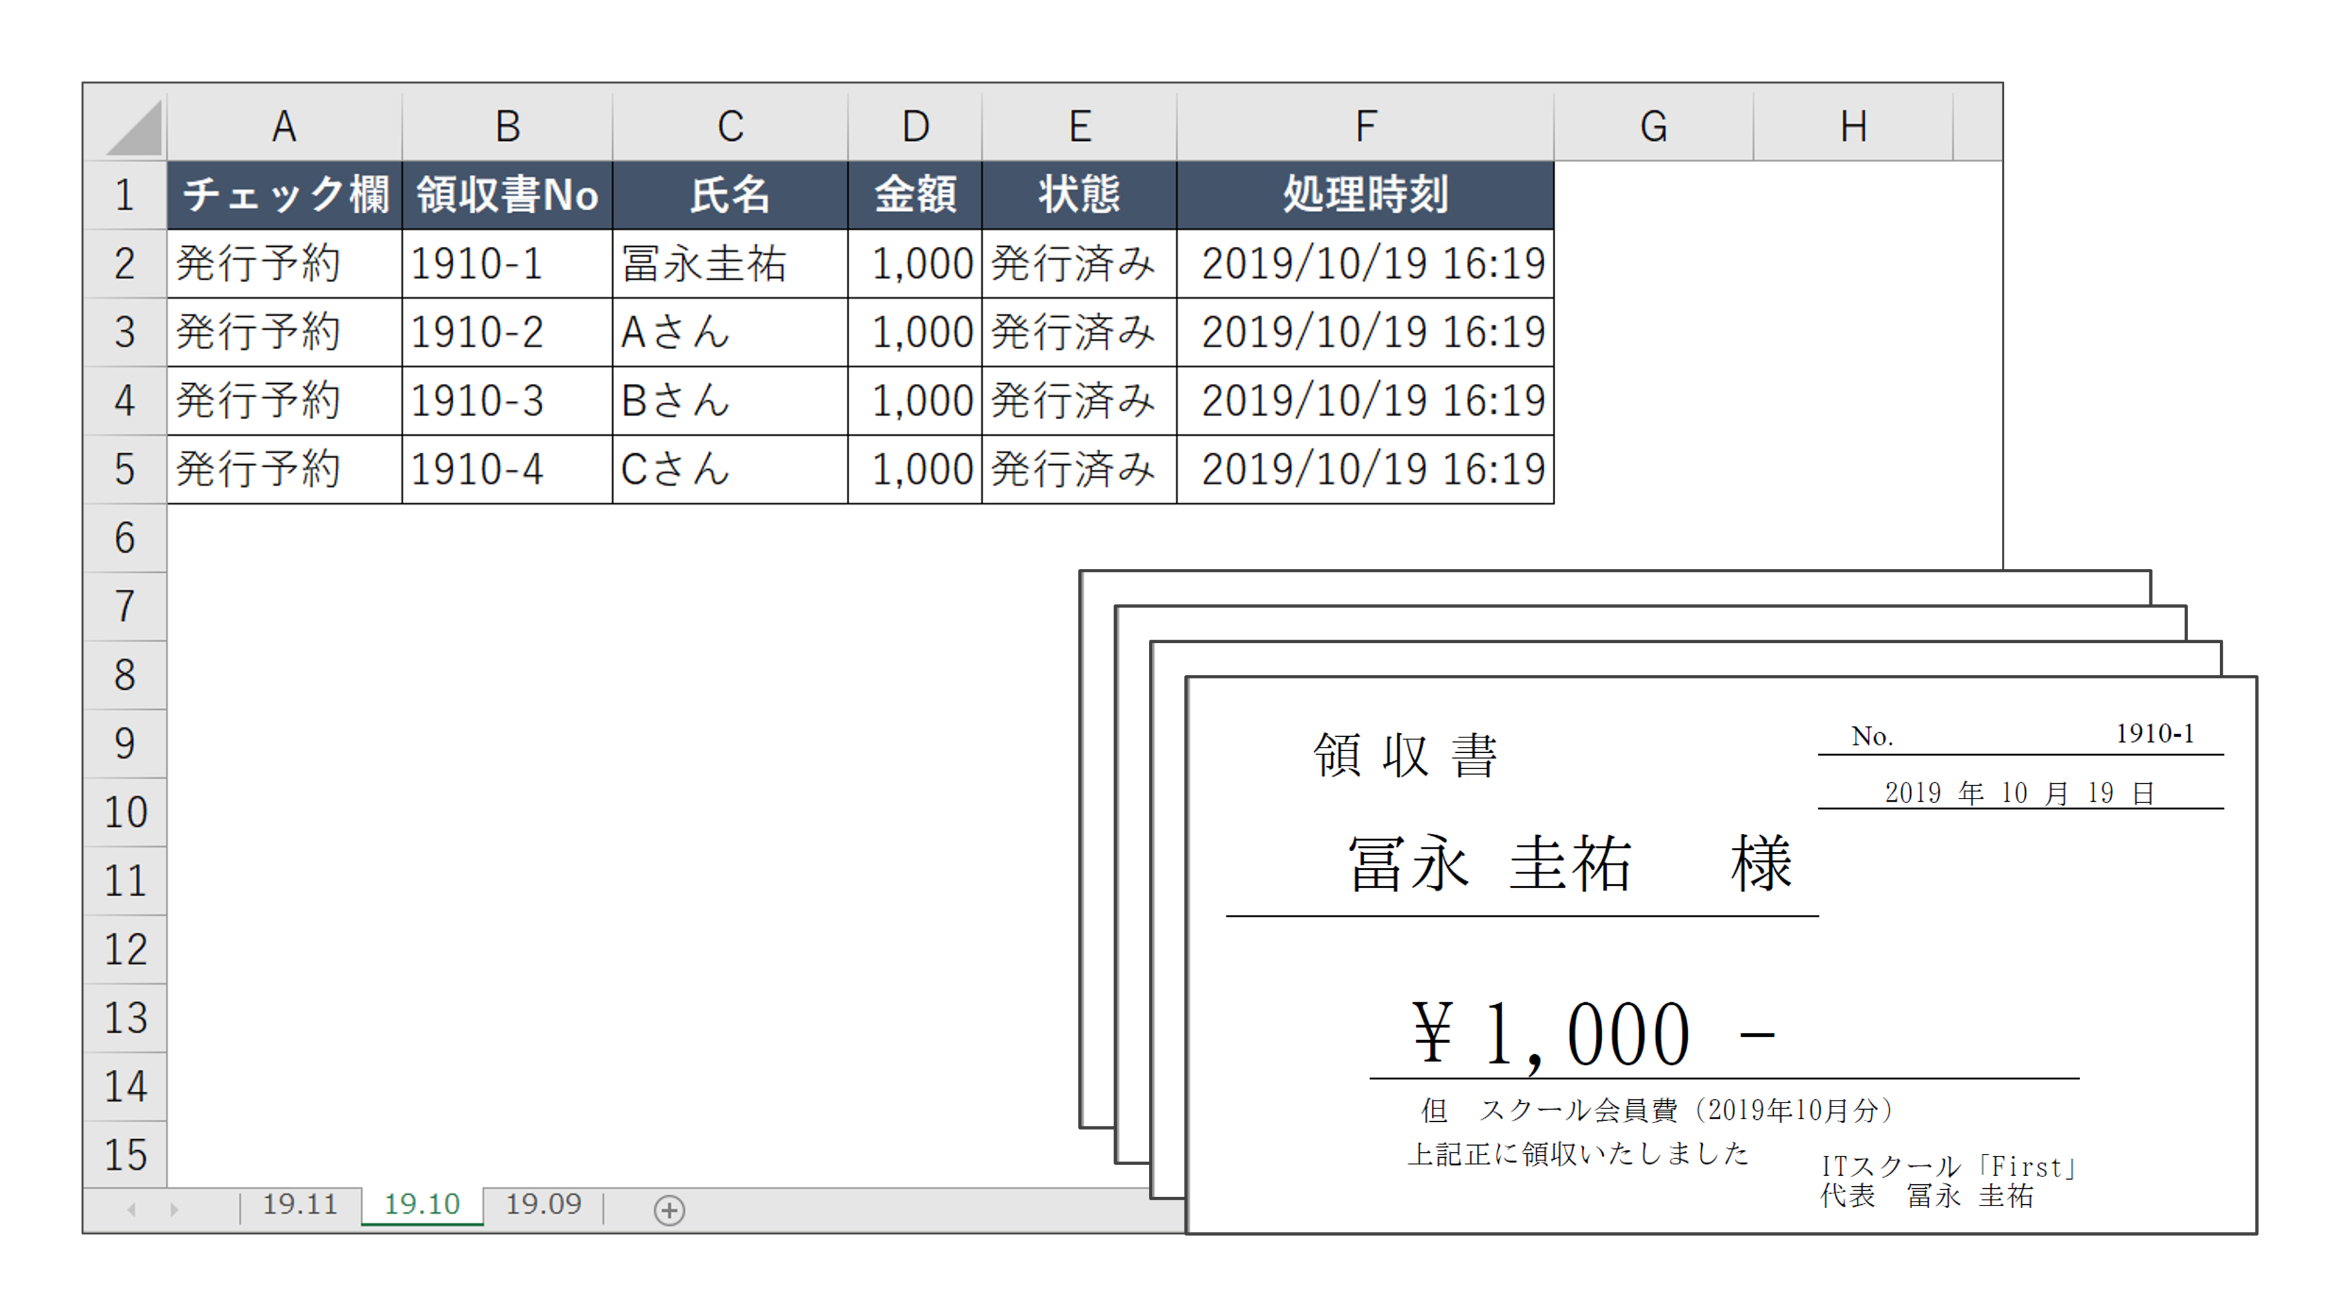Viewport: 2339px width, 1316px height.
Task: Select the 1,000 amount in row 5
Action: click(x=916, y=469)
